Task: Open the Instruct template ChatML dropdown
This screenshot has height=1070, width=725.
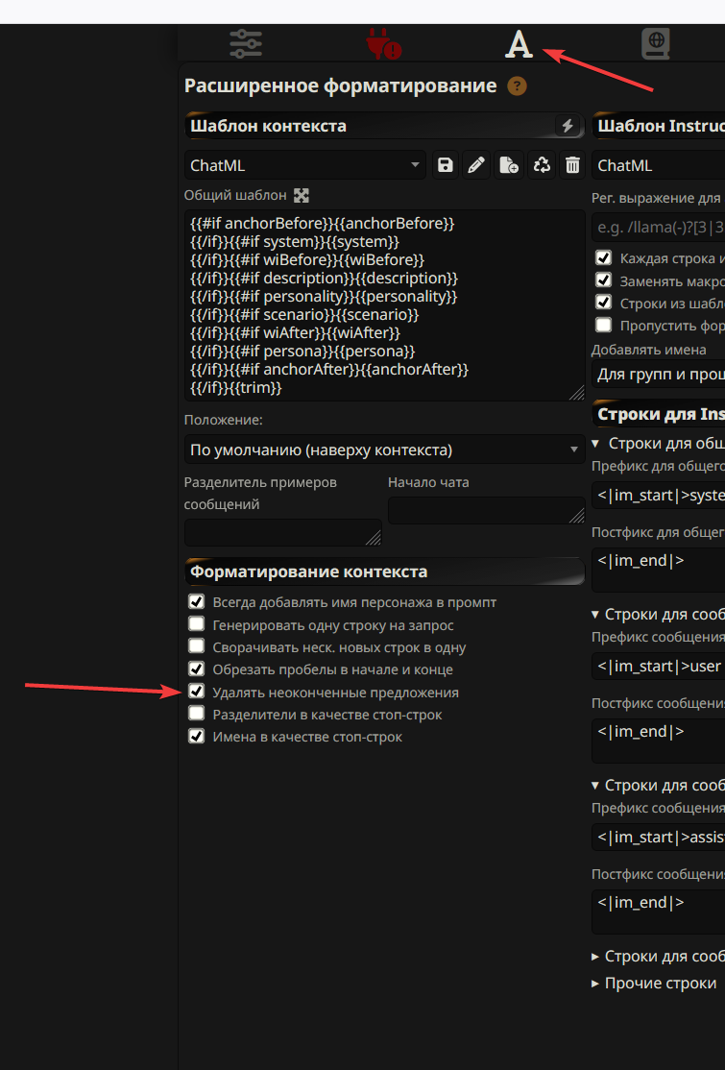Action: coord(658,165)
